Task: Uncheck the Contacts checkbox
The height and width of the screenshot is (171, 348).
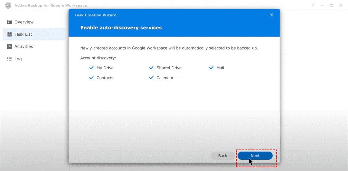Action: coord(91,78)
